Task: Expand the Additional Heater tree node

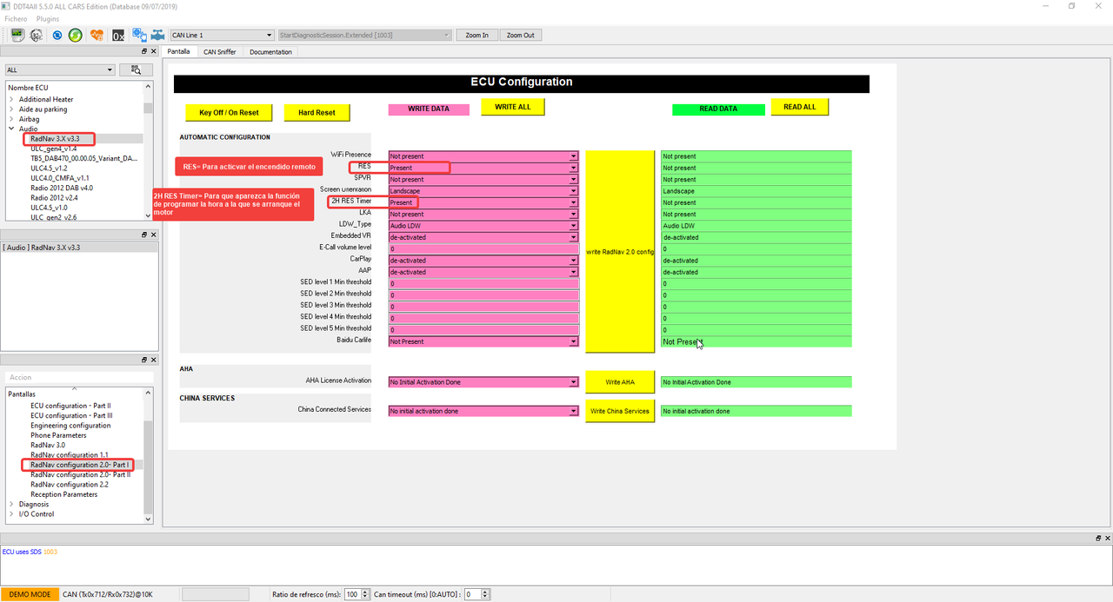Action: tap(11, 100)
